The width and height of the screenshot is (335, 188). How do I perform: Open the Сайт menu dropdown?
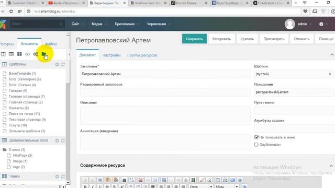(x=77, y=24)
